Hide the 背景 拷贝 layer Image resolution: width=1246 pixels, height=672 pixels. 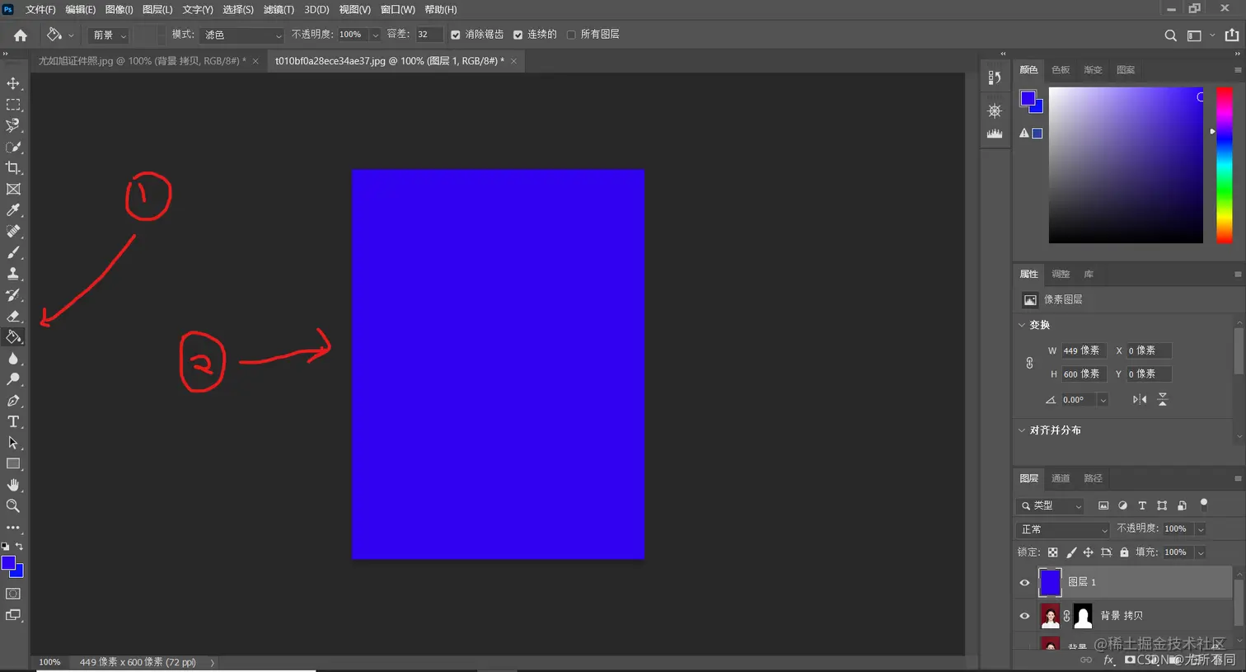1024,616
